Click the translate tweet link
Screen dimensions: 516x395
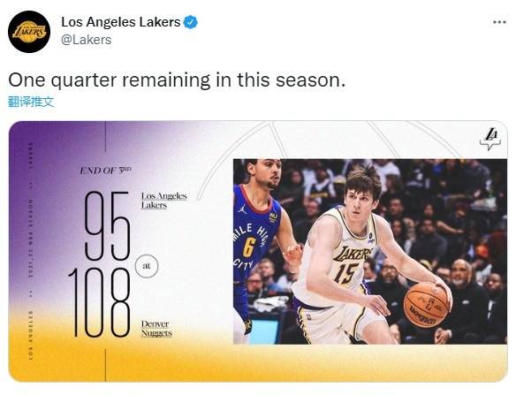31,102
